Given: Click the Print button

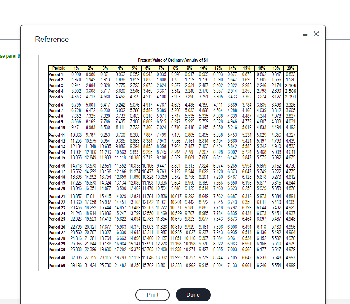Looking at the screenshot, I should pos(152,295).
